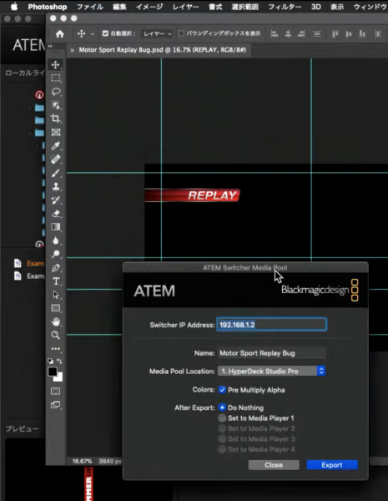Select the Crop tool

[x=56, y=119]
